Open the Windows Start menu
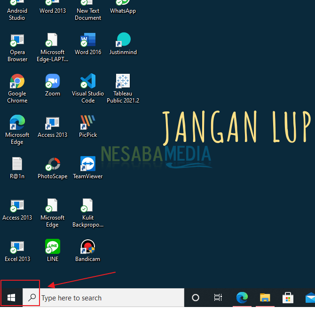 pyautogui.click(x=11, y=298)
